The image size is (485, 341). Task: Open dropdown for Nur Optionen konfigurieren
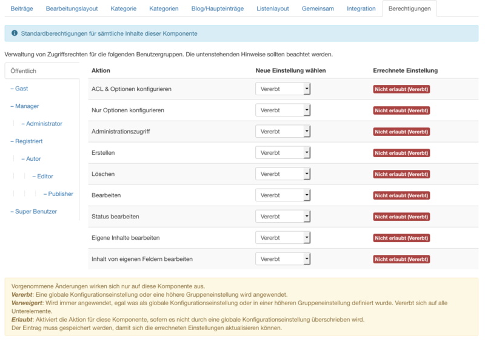[283, 110]
